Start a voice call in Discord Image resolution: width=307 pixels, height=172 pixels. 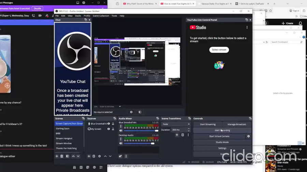(x=33, y=16)
